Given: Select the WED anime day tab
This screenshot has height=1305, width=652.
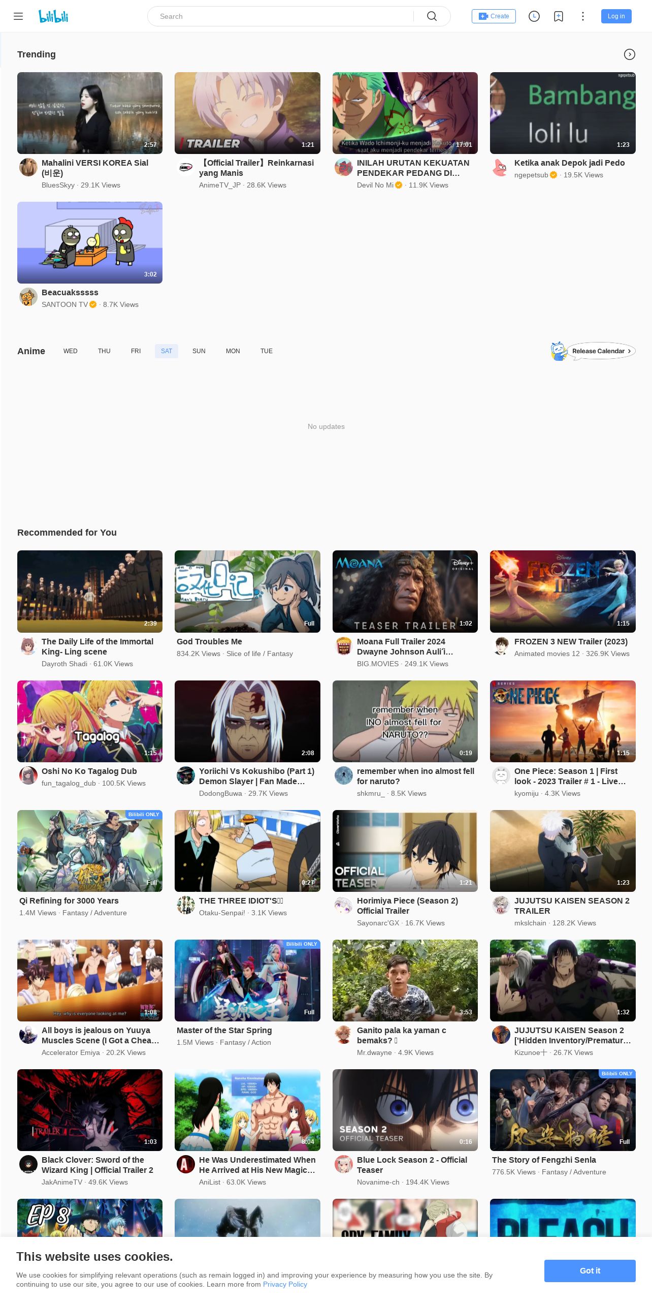Looking at the screenshot, I should [x=71, y=351].
